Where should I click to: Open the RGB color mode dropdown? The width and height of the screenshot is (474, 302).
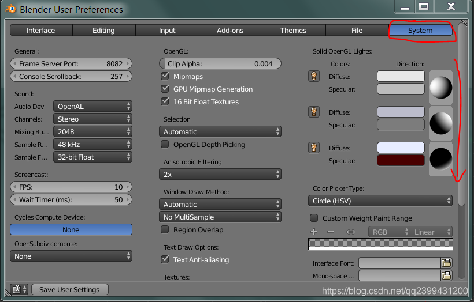coord(389,232)
